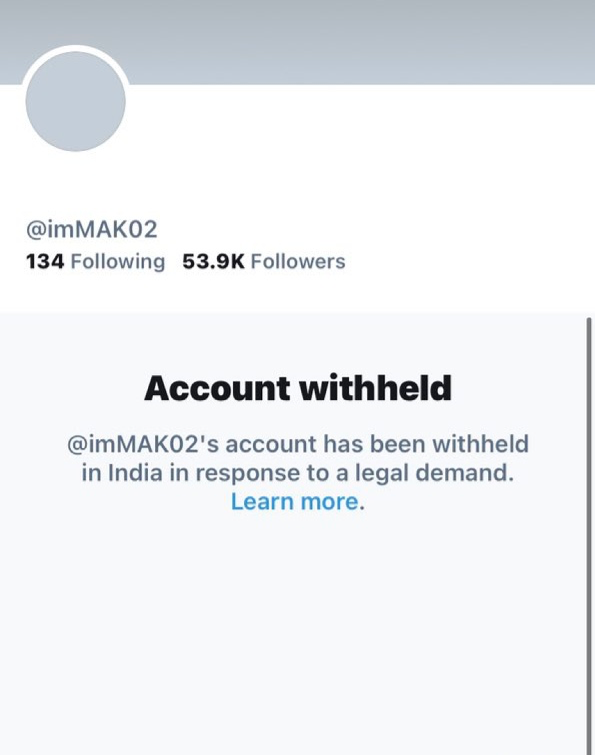Click the phrase has been in the notice
The height and width of the screenshot is (755, 595).
(x=370, y=444)
